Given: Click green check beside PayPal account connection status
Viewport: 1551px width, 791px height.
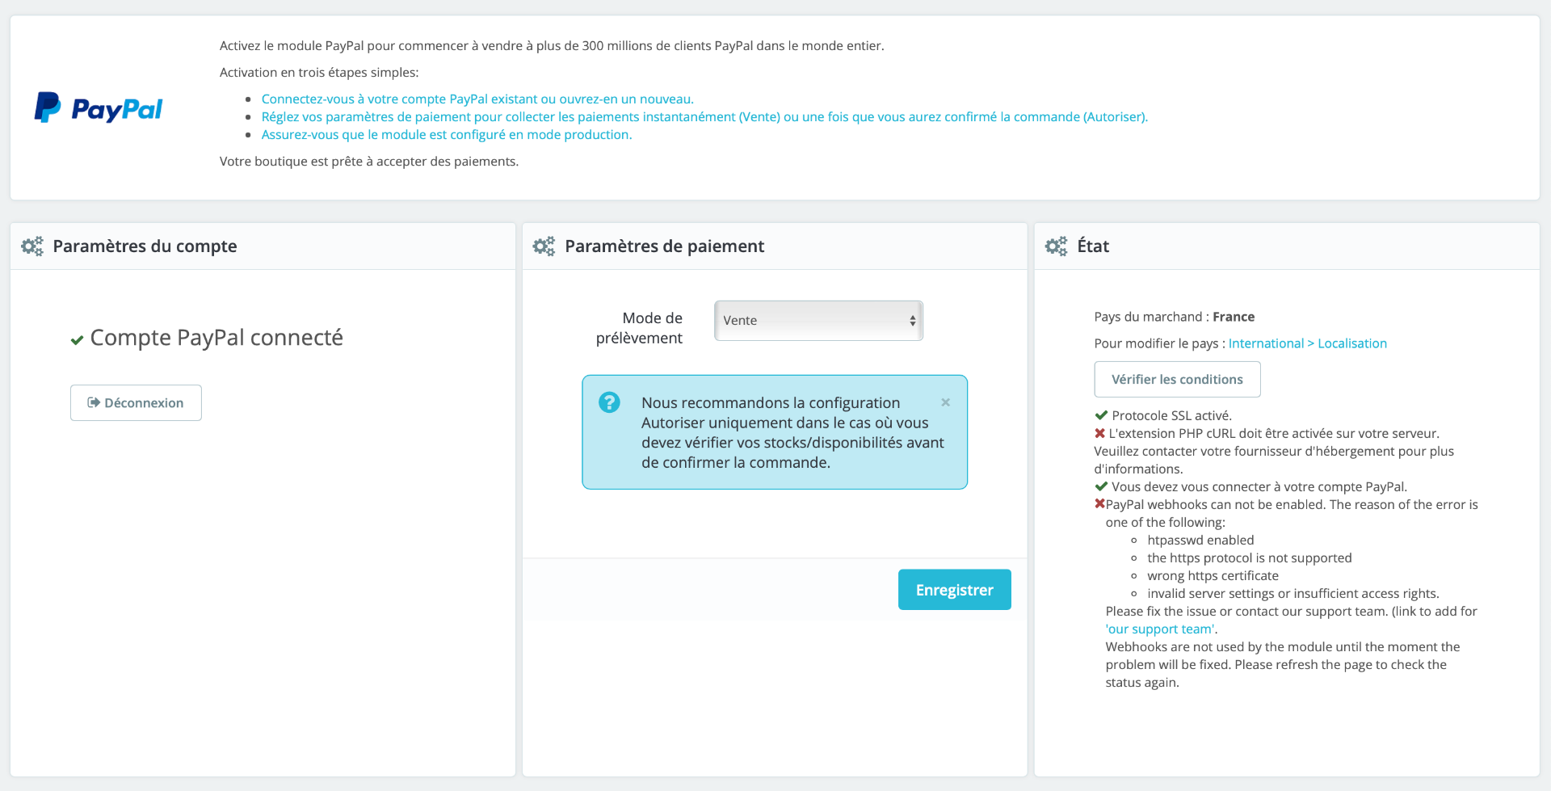Looking at the screenshot, I should tap(1101, 486).
